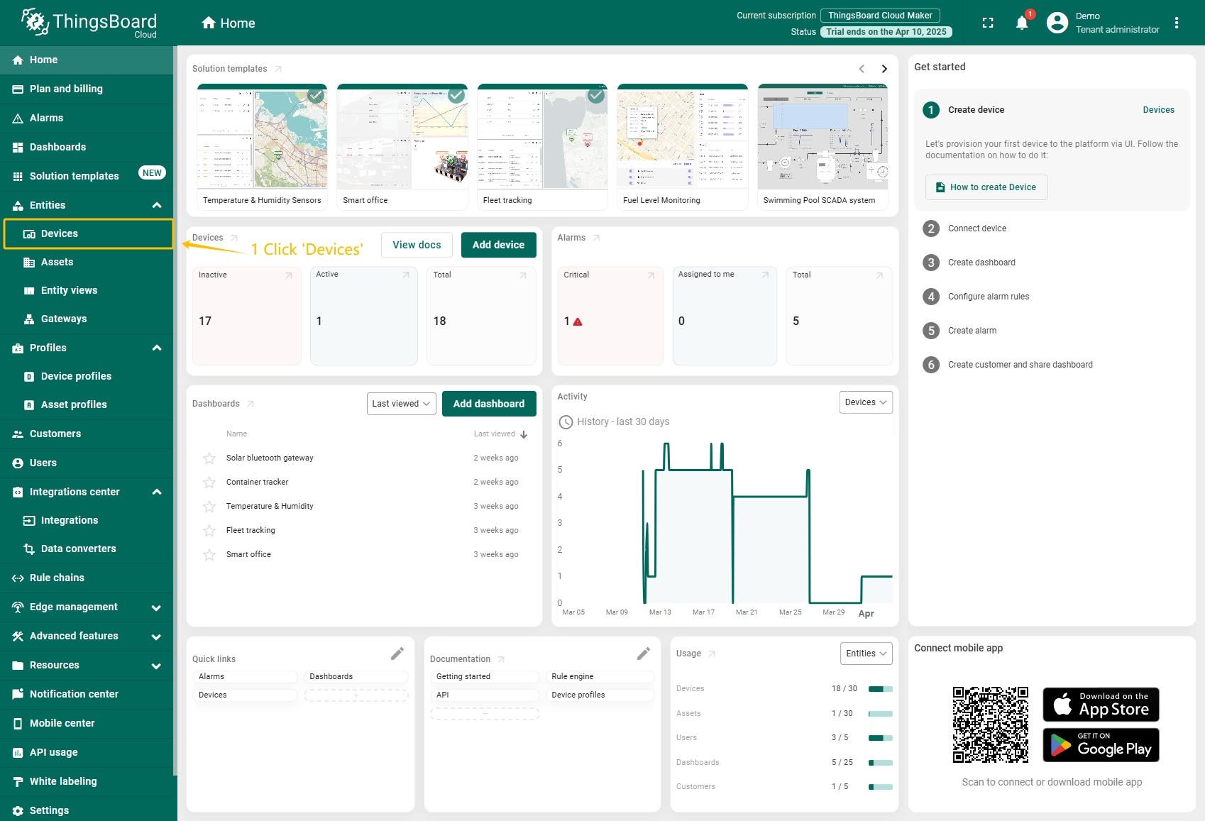Open the Last viewed dropdown
This screenshot has width=1205, height=821.
click(x=401, y=404)
